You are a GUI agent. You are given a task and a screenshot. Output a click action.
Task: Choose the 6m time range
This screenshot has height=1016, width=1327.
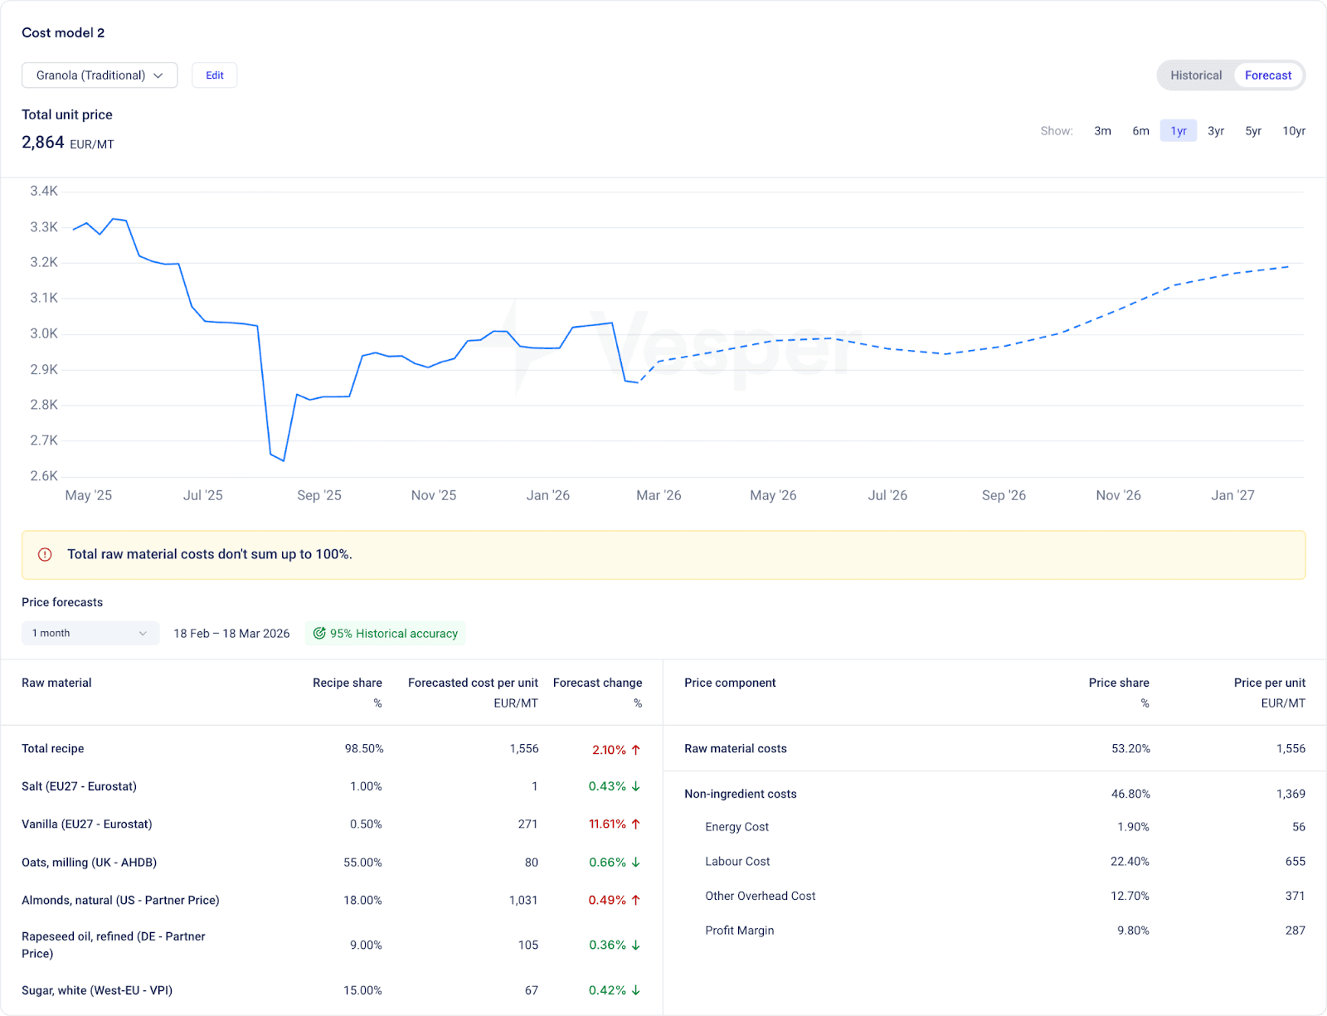pyautogui.click(x=1140, y=131)
